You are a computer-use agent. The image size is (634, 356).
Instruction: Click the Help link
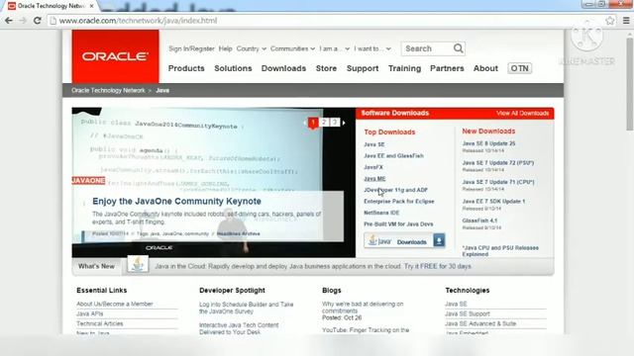coord(225,48)
